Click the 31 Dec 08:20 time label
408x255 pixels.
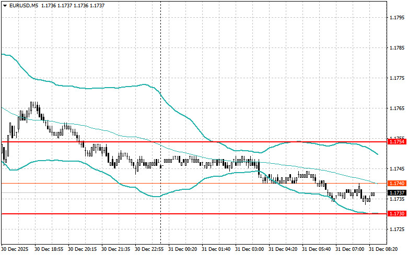(383, 249)
